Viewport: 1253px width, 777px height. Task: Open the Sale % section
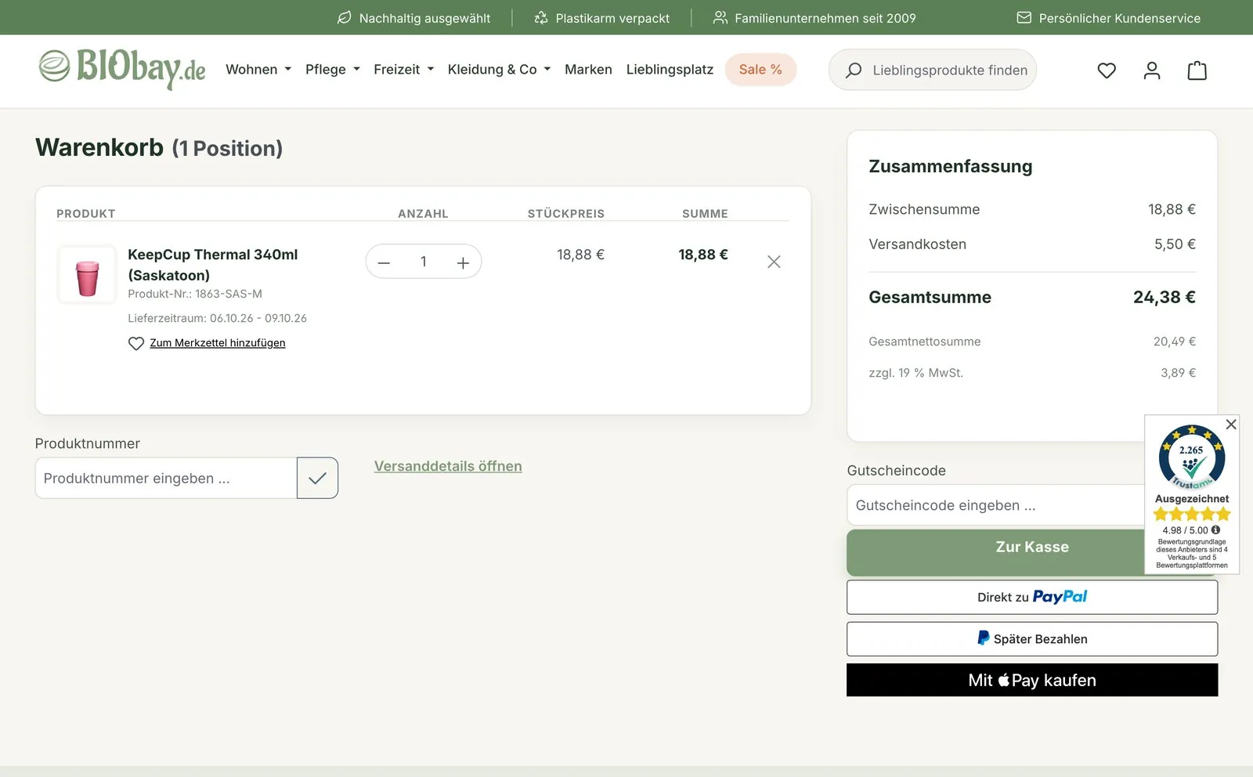pos(760,70)
